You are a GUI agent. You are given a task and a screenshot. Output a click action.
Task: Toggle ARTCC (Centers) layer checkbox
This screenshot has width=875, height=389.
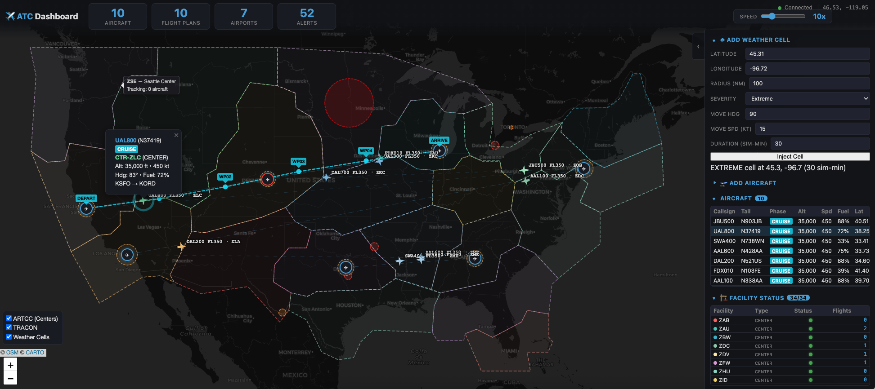click(9, 318)
